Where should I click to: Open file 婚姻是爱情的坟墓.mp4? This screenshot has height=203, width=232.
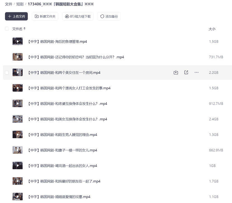tap(59, 197)
